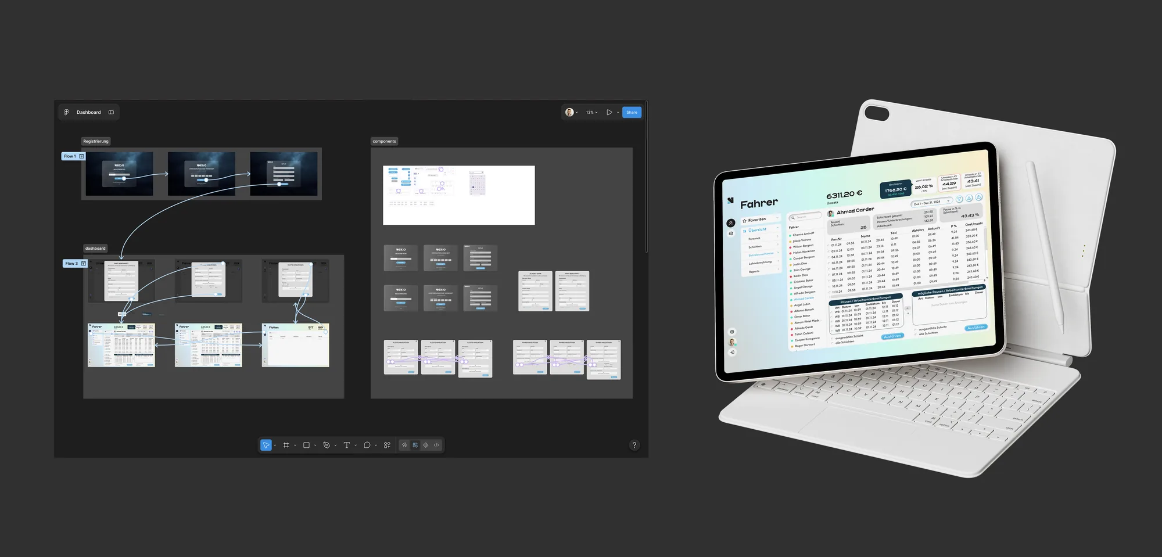
Task: Click the upload/share icon on the tablet dashboard
Action: click(978, 197)
